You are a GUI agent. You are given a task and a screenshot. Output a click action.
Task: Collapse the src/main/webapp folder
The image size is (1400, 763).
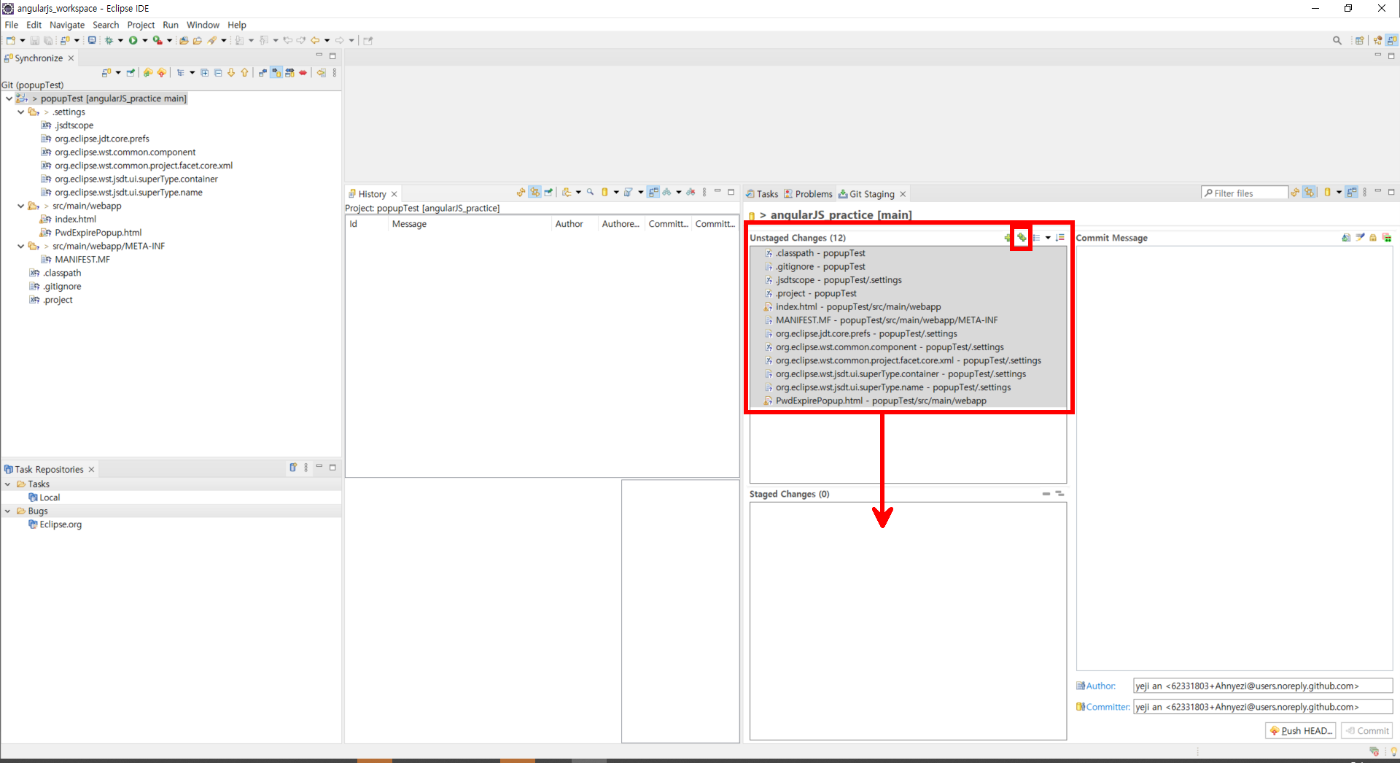[21, 206]
